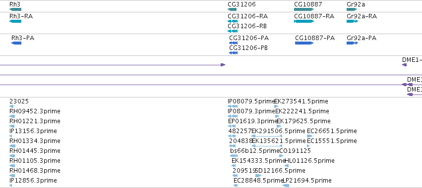The height and width of the screenshot is (188, 422).
Task: Select the CG31206-RB transcript glyph
Action: pos(233,31)
